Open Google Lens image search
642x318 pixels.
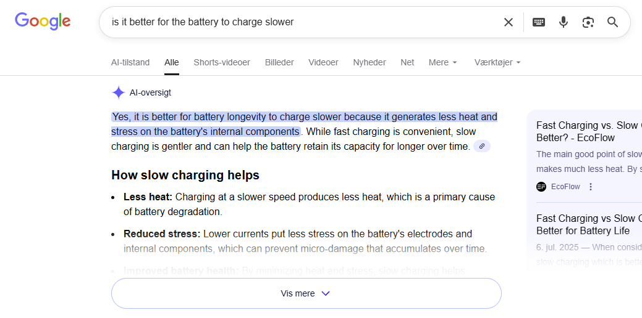click(588, 22)
